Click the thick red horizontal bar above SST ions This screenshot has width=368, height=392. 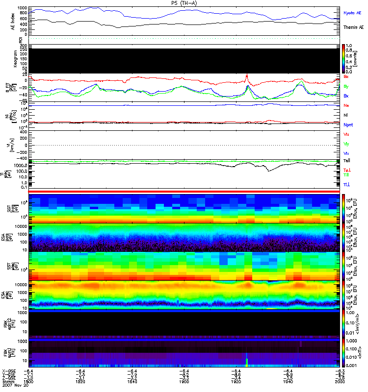(x=184, y=192)
